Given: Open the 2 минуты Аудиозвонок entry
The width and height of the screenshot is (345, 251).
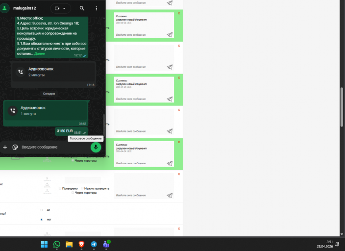Looking at the screenshot, I should (53, 75).
